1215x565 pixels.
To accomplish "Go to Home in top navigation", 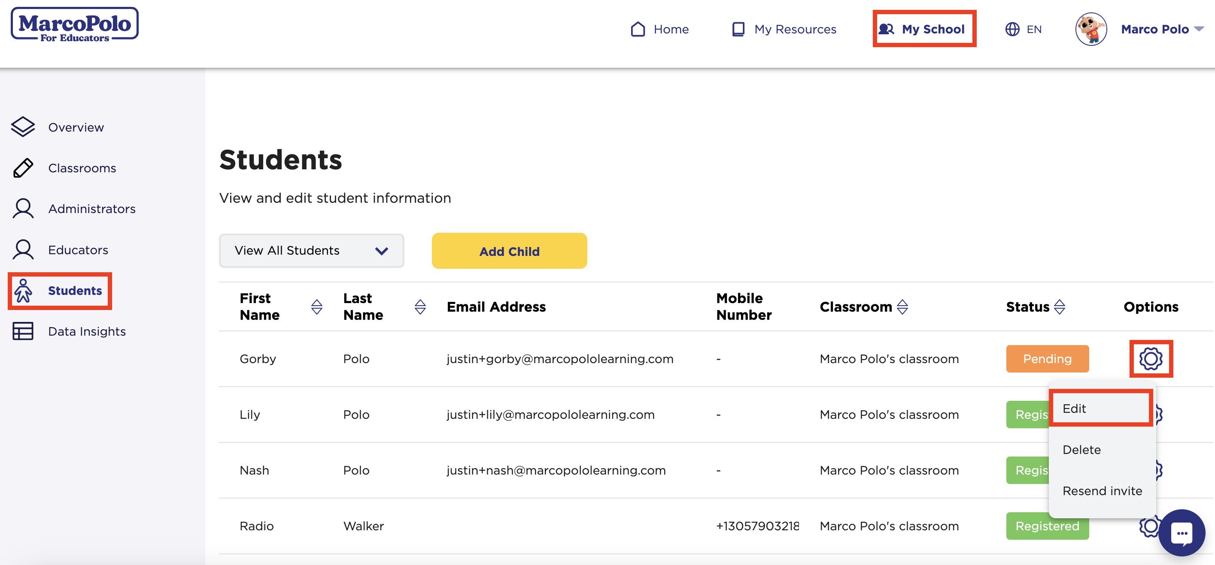I will click(x=671, y=29).
